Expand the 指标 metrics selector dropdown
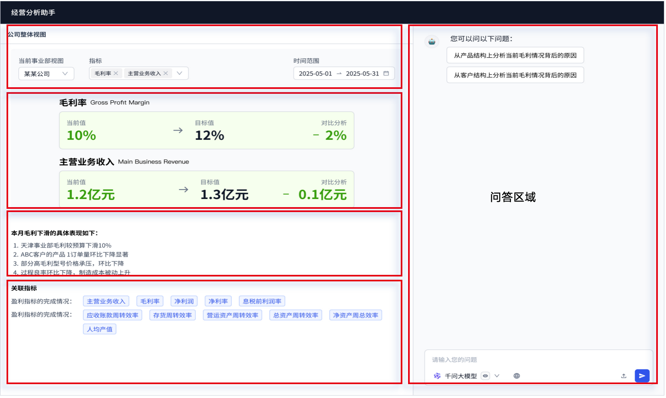The height and width of the screenshot is (398, 666). [180, 73]
